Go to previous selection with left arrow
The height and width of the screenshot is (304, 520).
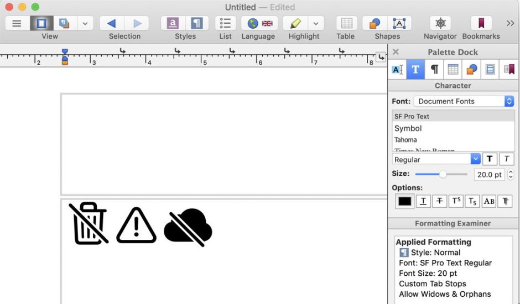[x=112, y=23]
